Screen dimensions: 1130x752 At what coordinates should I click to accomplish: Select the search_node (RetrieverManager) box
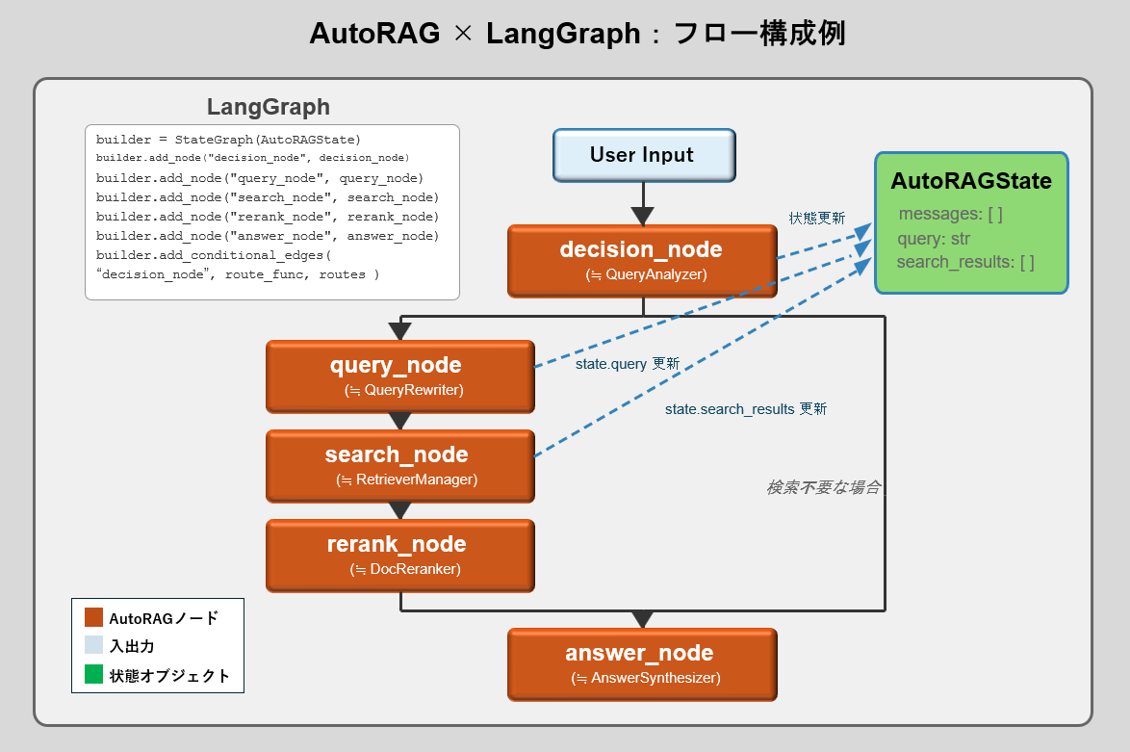[398, 465]
